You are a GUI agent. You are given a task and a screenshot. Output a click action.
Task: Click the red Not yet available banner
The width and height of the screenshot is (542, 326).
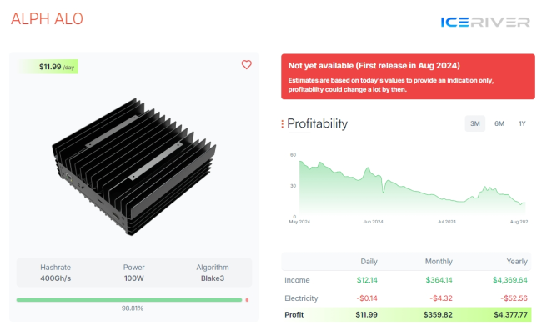(408, 77)
